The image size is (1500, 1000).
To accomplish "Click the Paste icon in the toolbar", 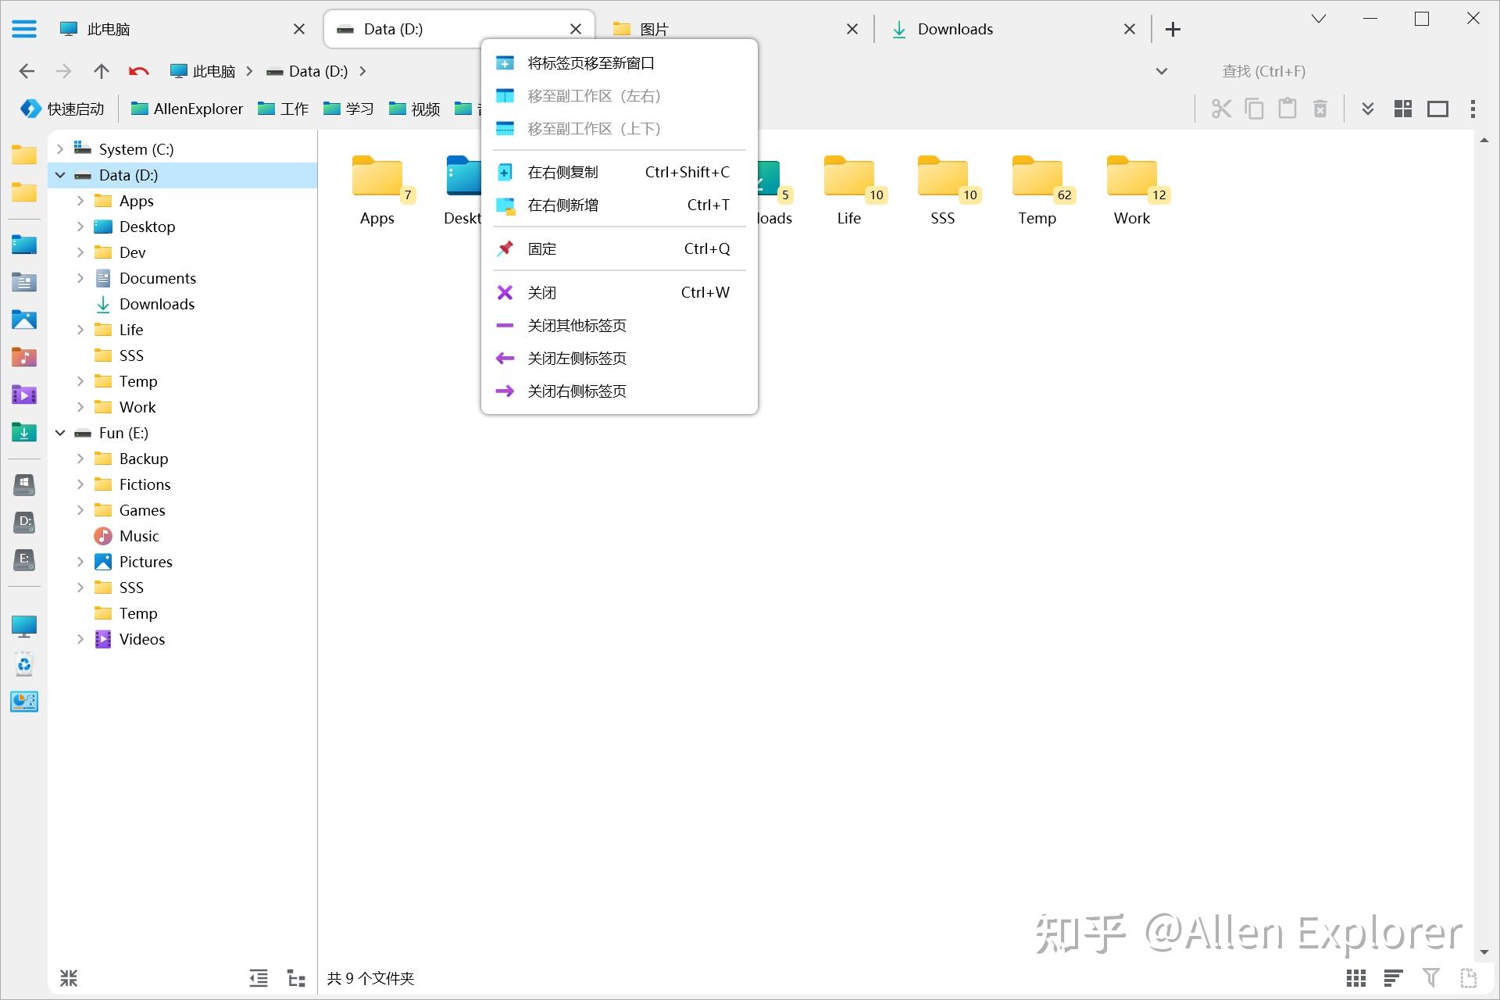I will 1287,109.
